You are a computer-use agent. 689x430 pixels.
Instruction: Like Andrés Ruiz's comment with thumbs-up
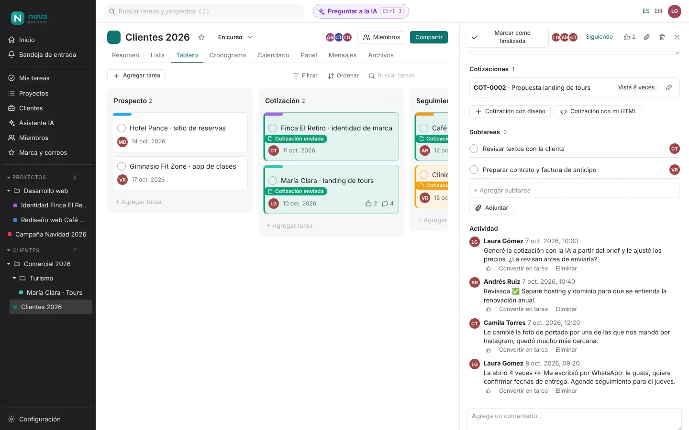click(489, 309)
